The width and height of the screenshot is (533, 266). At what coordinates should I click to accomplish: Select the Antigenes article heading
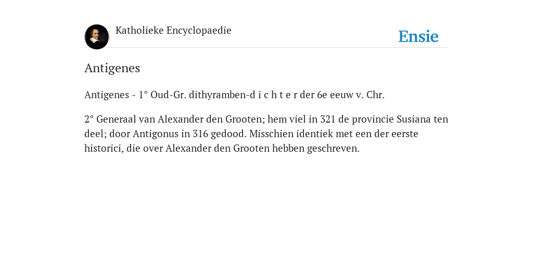(112, 68)
